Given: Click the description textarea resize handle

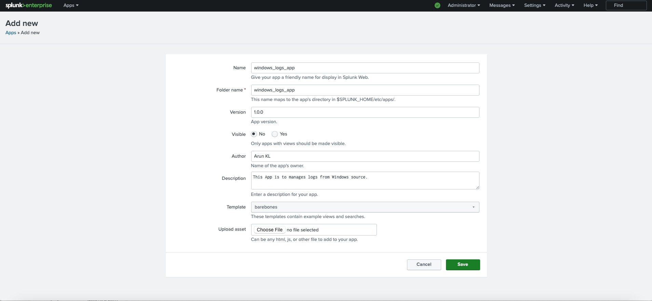Looking at the screenshot, I should (x=477, y=187).
